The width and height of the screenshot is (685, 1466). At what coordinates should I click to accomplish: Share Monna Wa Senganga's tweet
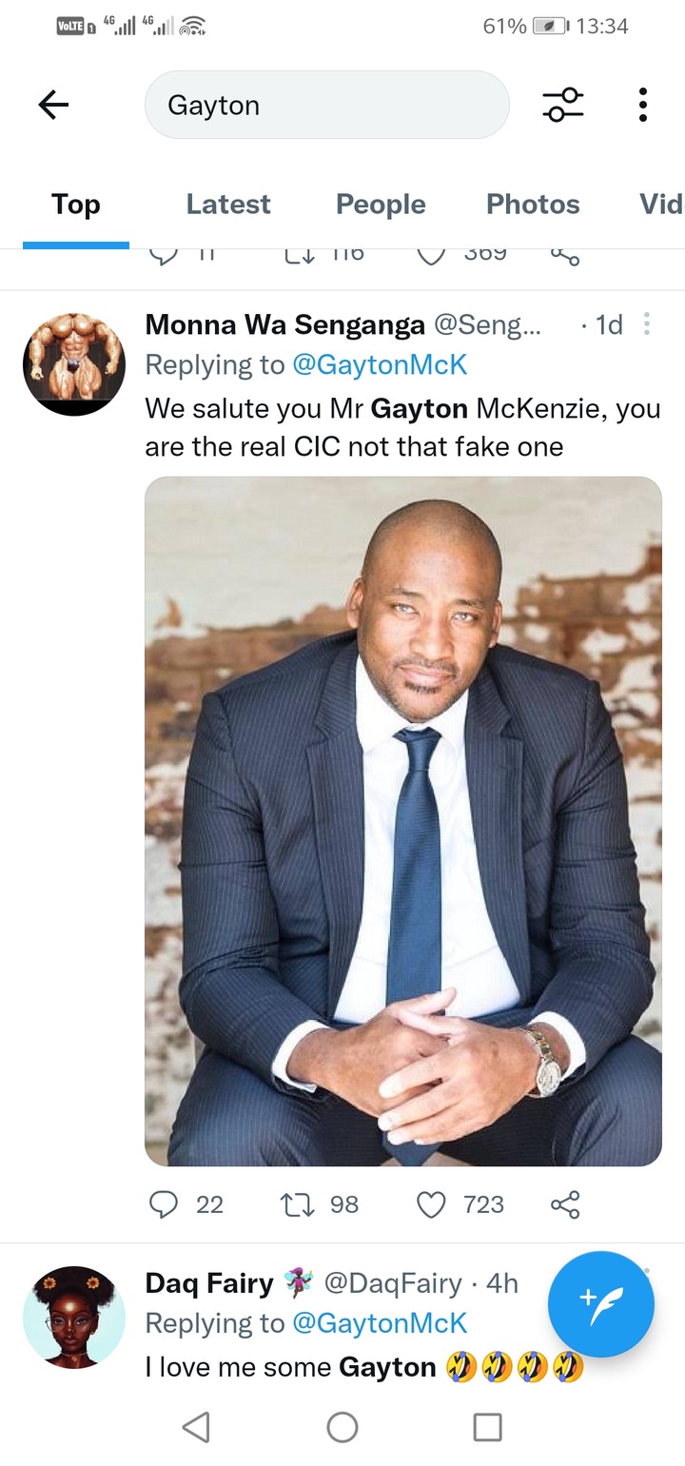tap(565, 1204)
